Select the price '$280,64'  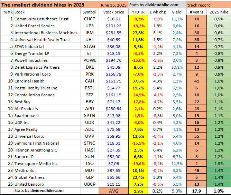[x=113, y=109]
